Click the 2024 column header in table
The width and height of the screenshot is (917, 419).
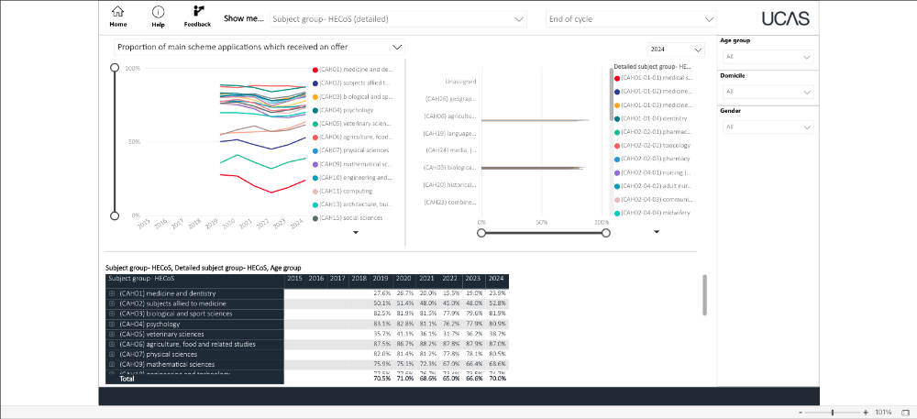[x=496, y=278]
